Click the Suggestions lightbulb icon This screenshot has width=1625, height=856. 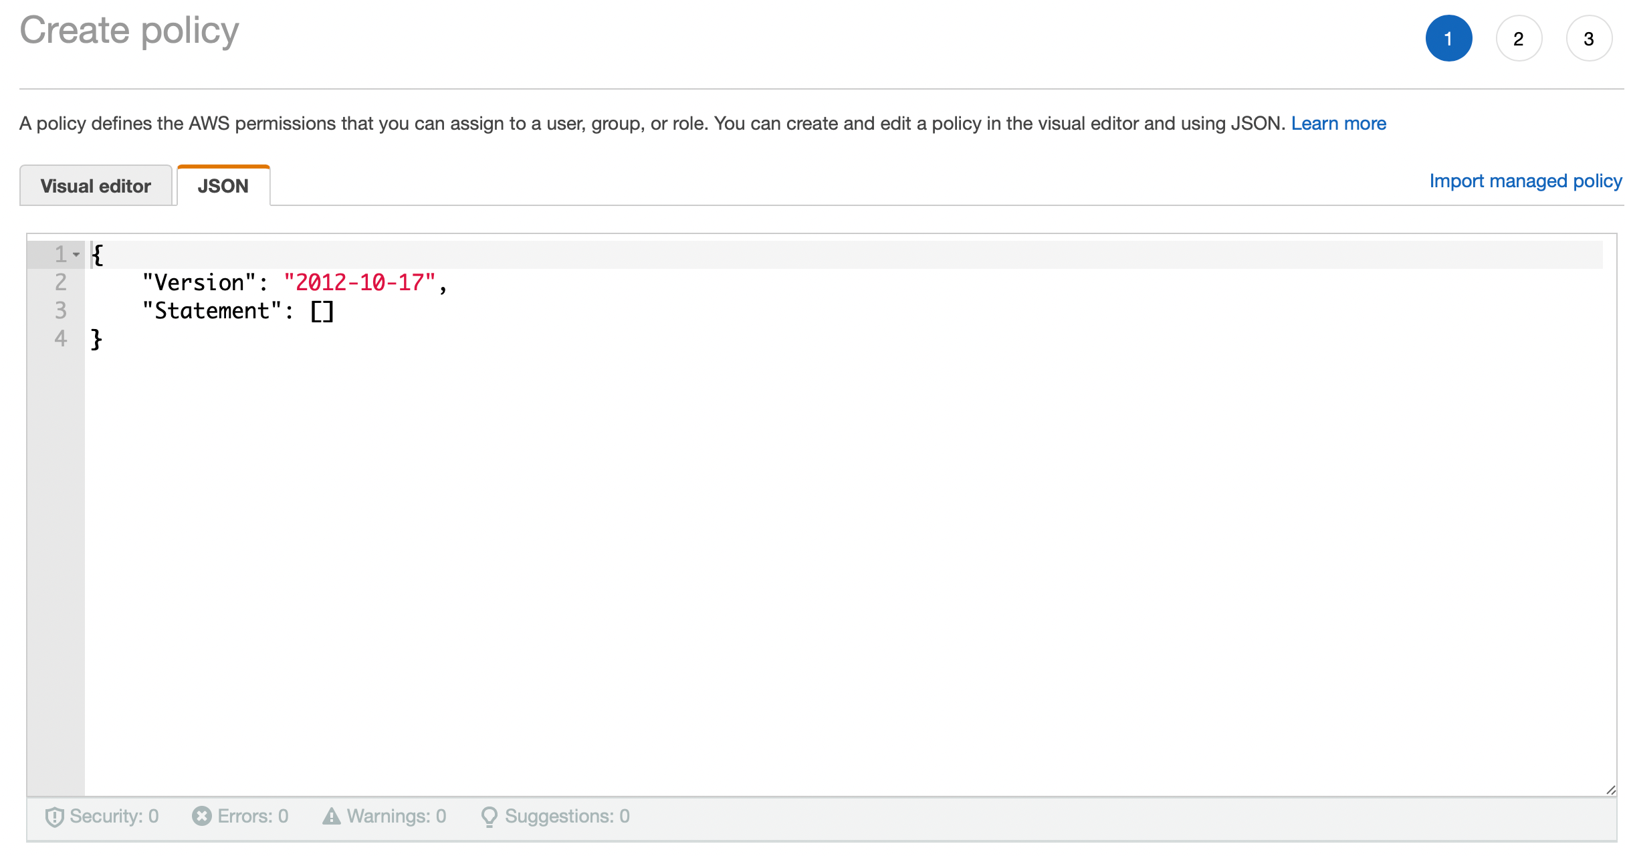(x=490, y=816)
